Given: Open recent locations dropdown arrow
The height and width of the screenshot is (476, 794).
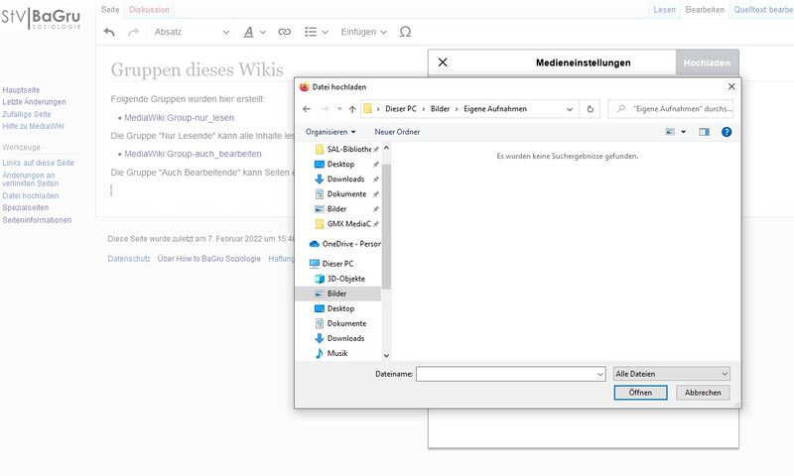Looking at the screenshot, I should click(x=339, y=109).
